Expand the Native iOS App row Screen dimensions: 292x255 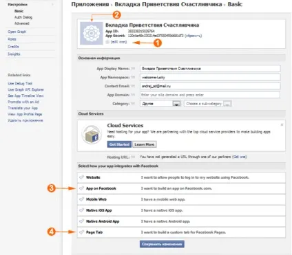tap(181, 210)
